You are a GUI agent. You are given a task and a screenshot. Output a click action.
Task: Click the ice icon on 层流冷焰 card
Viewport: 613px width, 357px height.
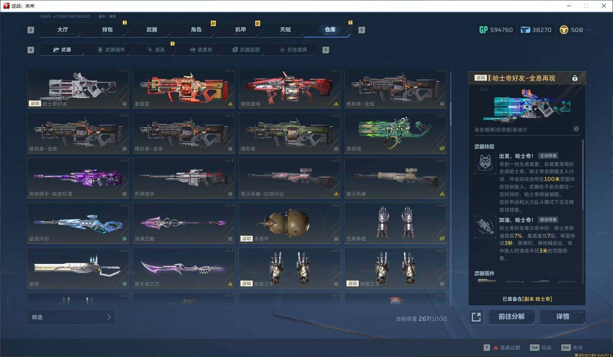pos(124,239)
